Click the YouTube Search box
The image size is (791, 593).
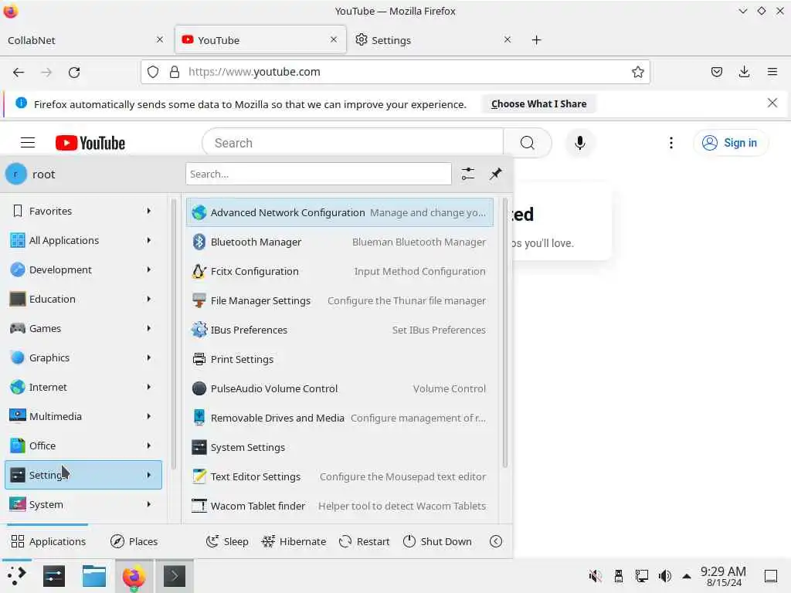(352, 143)
